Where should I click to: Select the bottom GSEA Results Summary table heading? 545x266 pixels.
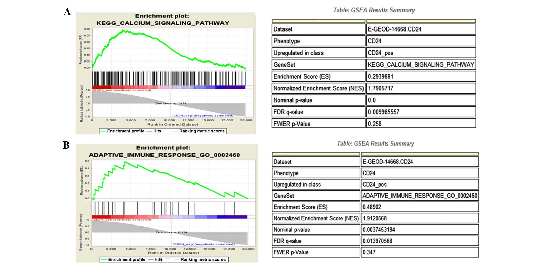pos(375,144)
